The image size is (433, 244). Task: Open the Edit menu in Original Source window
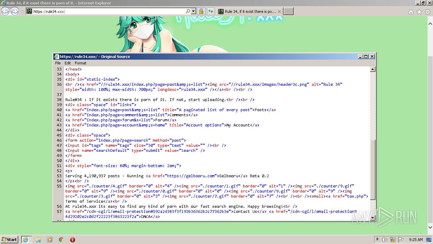68,63
